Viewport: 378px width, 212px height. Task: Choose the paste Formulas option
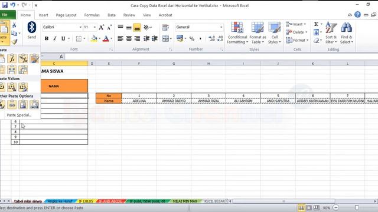coord(12,58)
